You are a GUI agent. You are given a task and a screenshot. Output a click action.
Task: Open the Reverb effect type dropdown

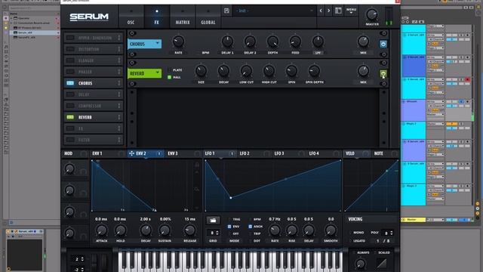(x=144, y=73)
